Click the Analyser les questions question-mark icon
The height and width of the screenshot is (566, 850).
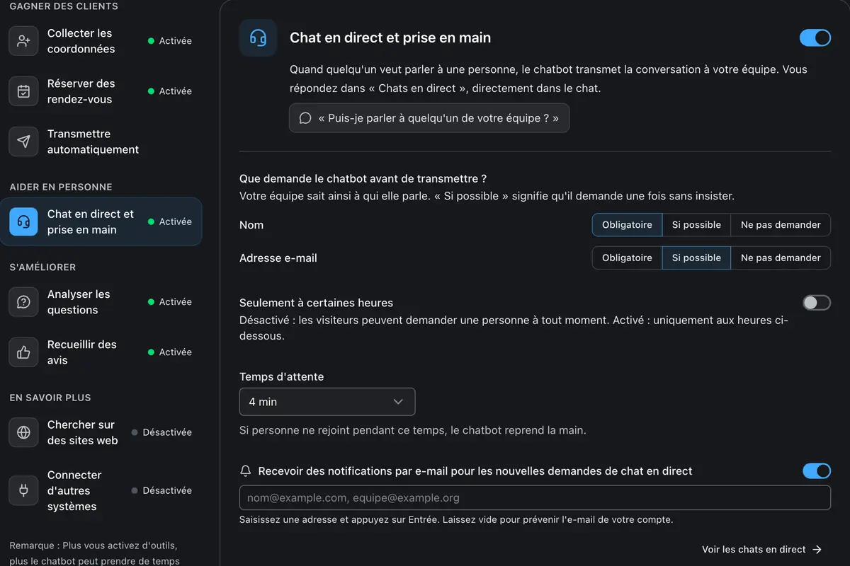point(23,302)
